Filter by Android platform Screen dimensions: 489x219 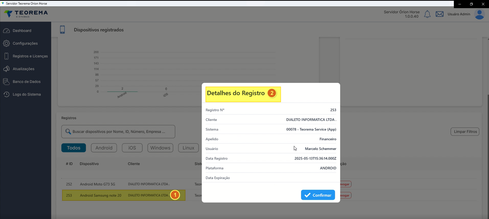tap(104, 148)
